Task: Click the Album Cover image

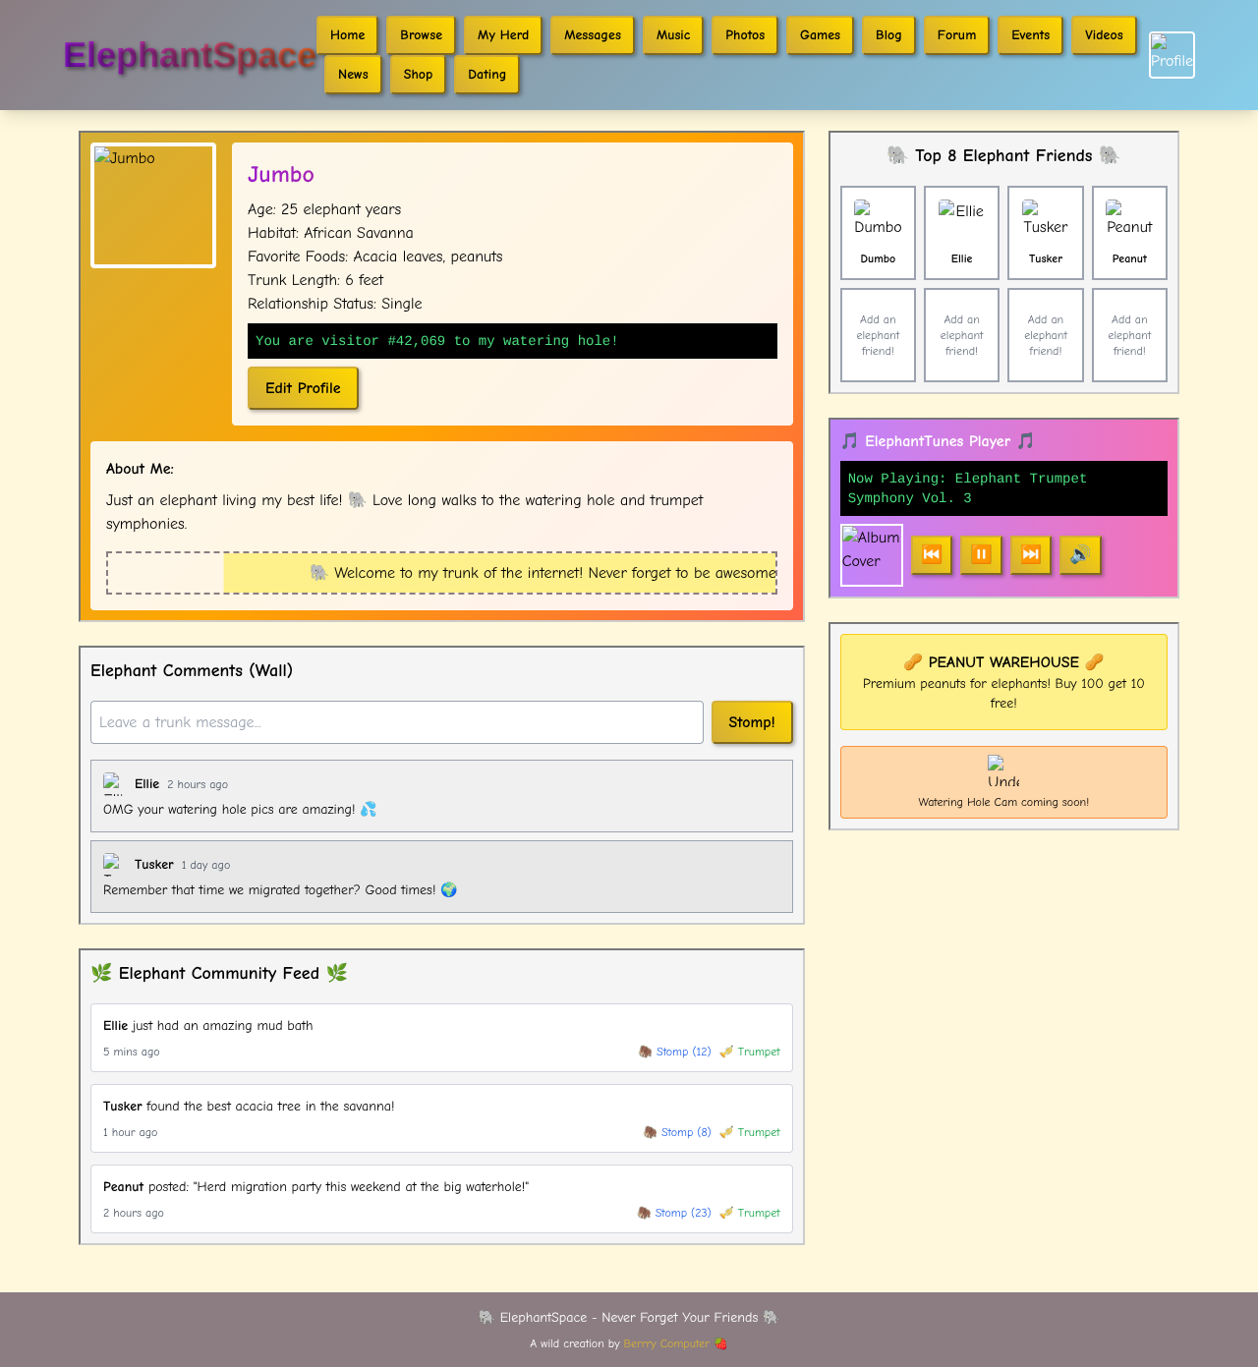Action: 871,555
